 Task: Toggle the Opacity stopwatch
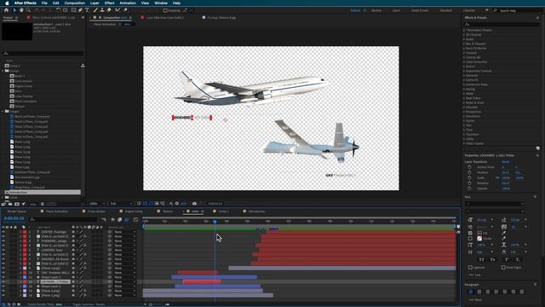tap(469, 188)
